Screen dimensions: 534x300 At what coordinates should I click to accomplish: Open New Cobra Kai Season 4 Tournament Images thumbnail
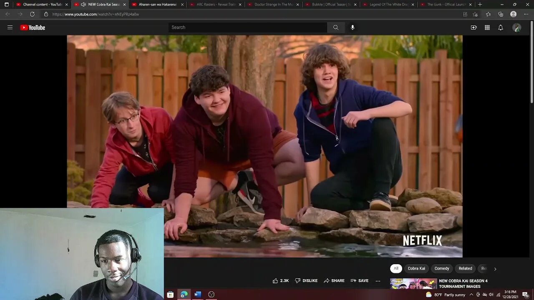(413, 284)
